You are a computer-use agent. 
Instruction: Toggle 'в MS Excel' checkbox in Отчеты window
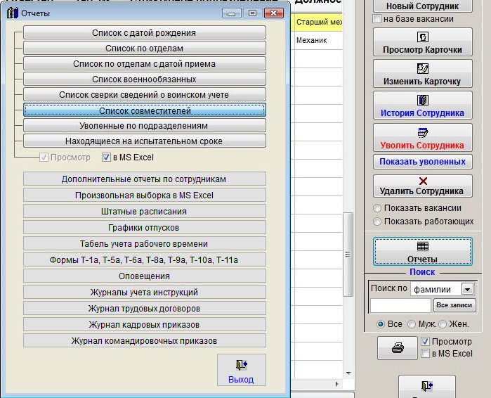click(x=106, y=157)
